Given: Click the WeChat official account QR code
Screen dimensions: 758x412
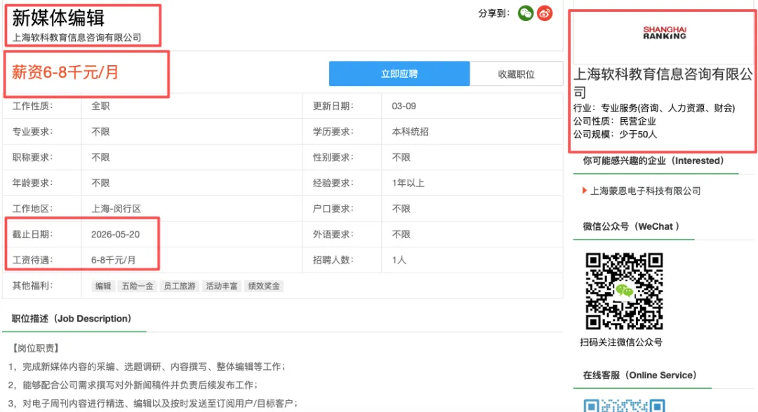Looking at the screenshot, I should coord(624,291).
